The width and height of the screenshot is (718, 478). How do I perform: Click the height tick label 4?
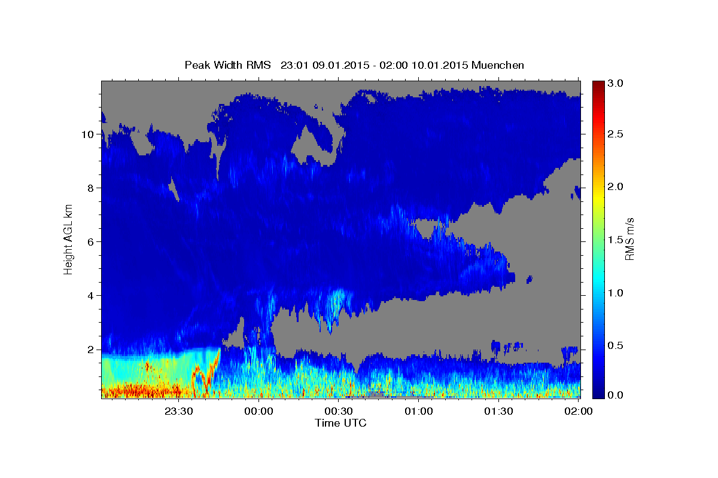92,296
